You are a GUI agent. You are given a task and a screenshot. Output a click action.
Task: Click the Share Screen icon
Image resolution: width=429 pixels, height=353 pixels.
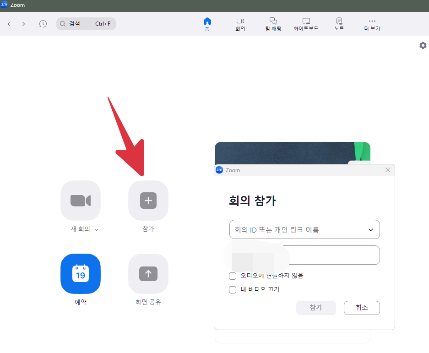pos(148,274)
